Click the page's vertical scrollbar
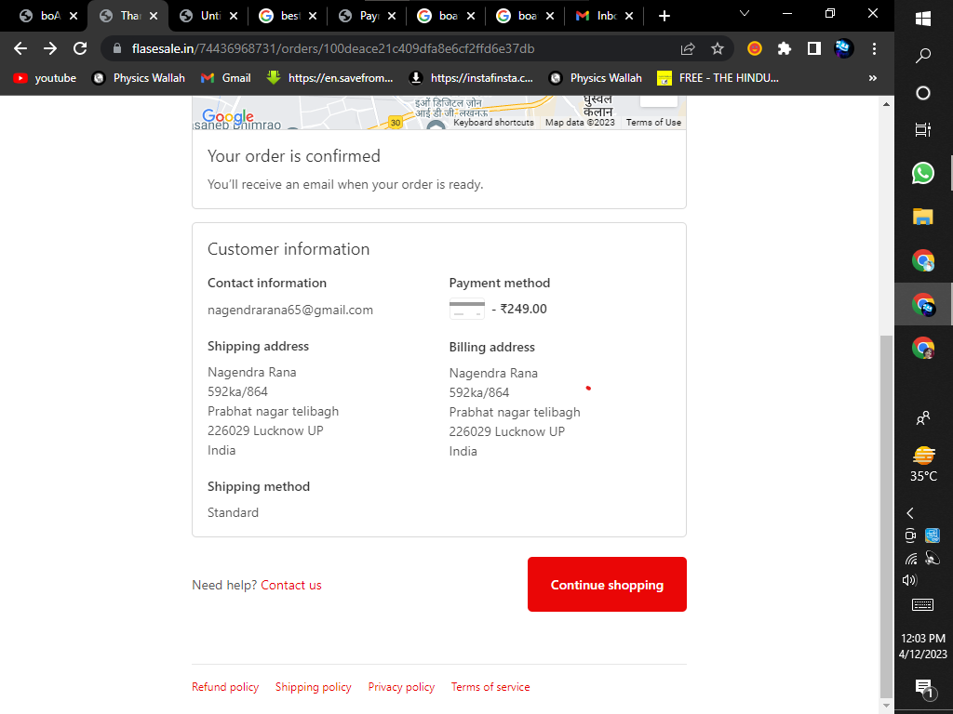 [886, 511]
